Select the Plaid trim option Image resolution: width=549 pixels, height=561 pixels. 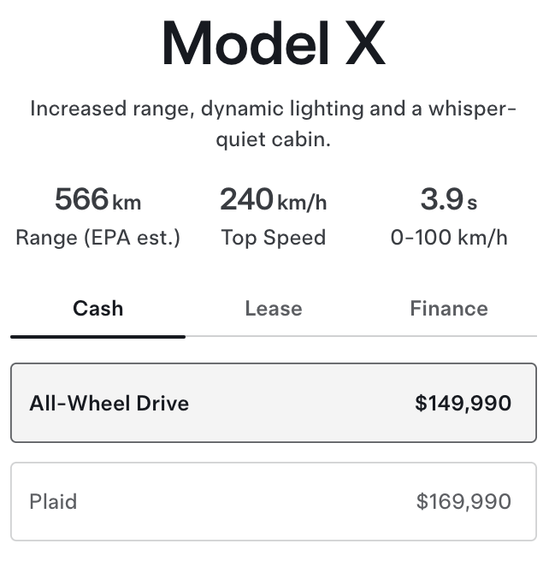point(273,502)
